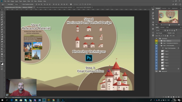Click the delete layer trash icon

[x=179, y=97]
